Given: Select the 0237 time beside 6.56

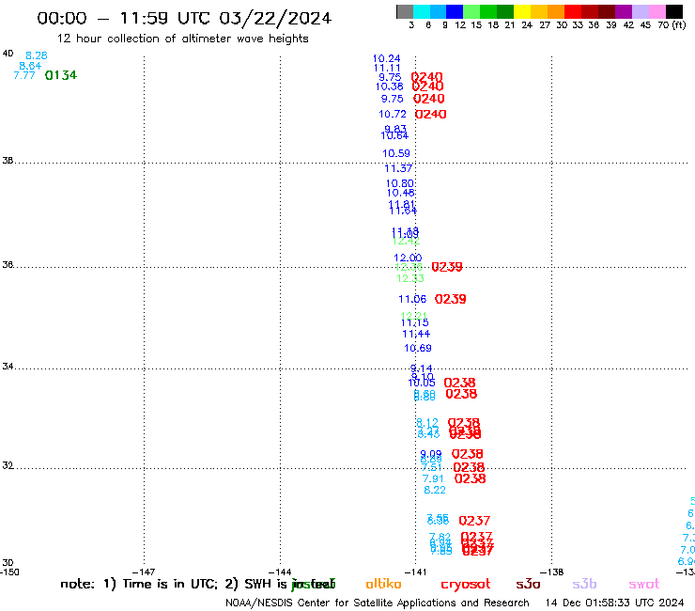Looking at the screenshot, I should 474,521.
